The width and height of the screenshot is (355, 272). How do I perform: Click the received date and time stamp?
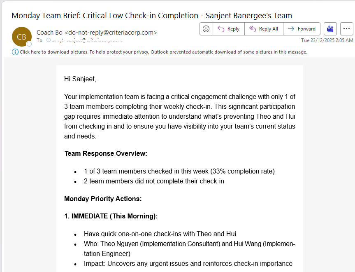(327, 40)
